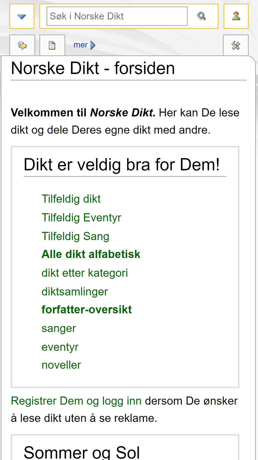258x460 pixels.
Task: Click the blue arrow next to mer
Action: 93,45
